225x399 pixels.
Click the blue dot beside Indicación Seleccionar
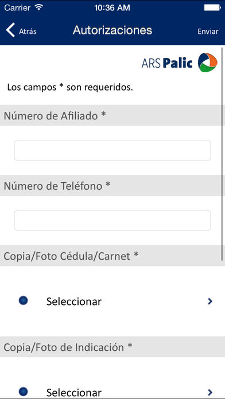tap(23, 392)
